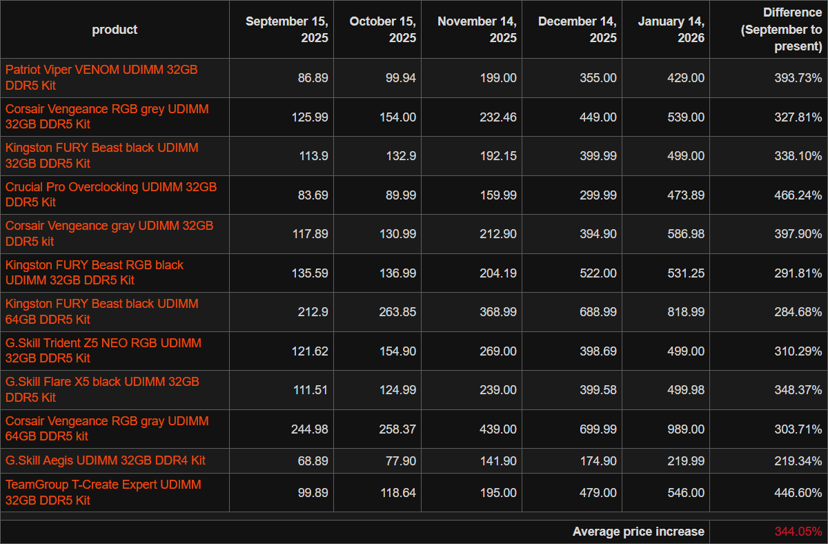Viewport: 828px width, 544px height.
Task: Open Kingston FURY Beast RGB black 32GB link
Action: [x=95, y=273]
